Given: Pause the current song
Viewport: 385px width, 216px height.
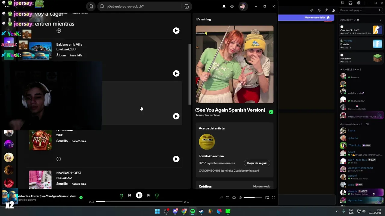Looking at the screenshot, I should pyautogui.click(x=139, y=195).
